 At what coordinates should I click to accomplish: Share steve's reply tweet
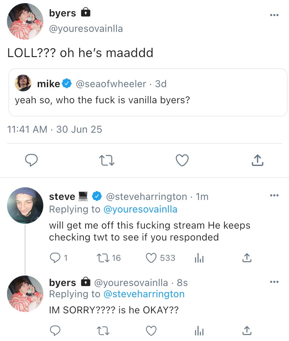pyautogui.click(x=246, y=258)
